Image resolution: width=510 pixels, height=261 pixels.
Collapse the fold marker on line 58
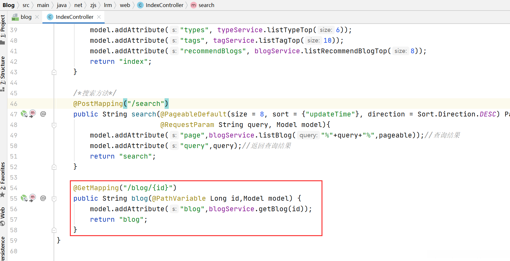[54, 230]
